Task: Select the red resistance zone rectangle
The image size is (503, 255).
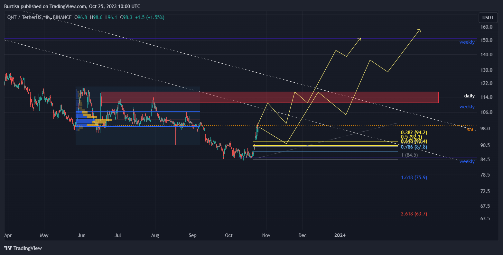Action: point(270,97)
